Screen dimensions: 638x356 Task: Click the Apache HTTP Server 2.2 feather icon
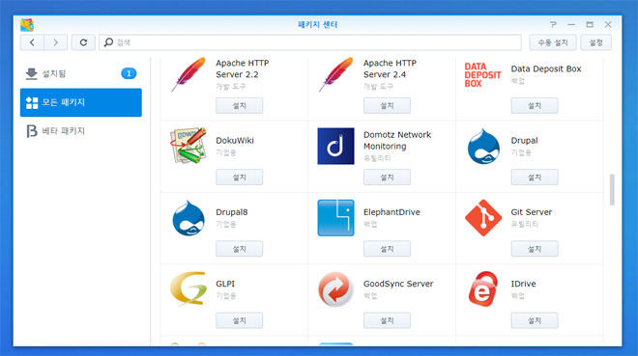pos(188,74)
